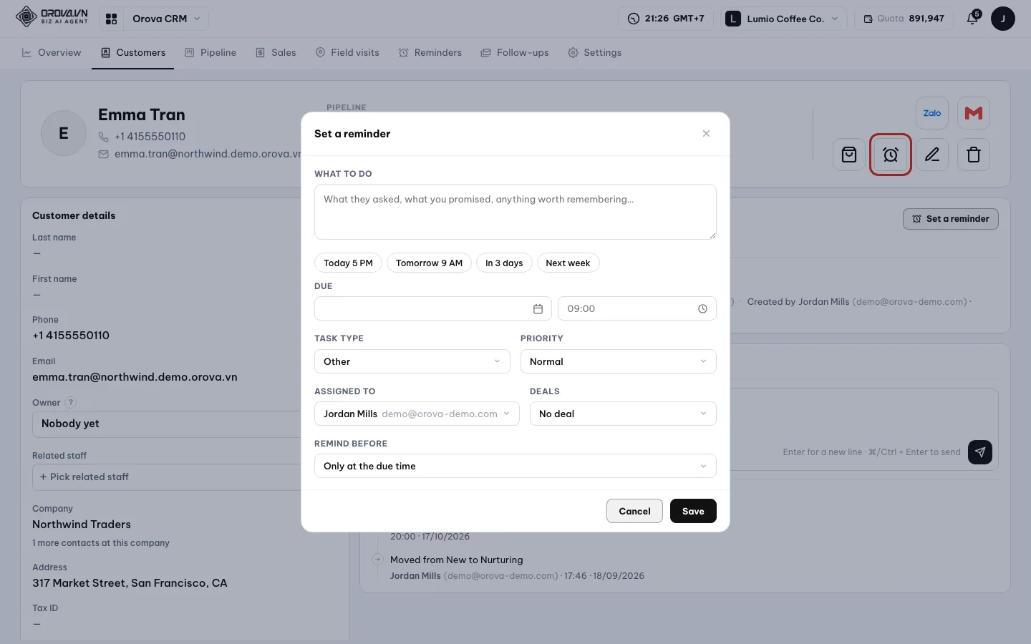Save the reminder
The height and width of the screenshot is (644, 1031).
tap(693, 511)
